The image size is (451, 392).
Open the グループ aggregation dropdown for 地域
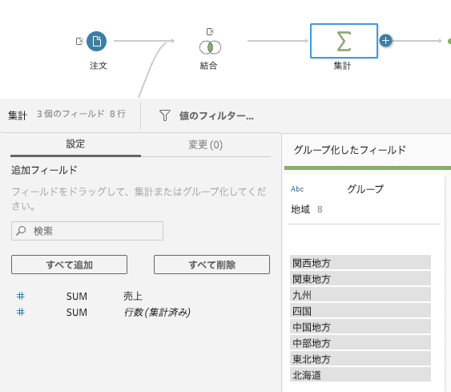pyautogui.click(x=365, y=189)
